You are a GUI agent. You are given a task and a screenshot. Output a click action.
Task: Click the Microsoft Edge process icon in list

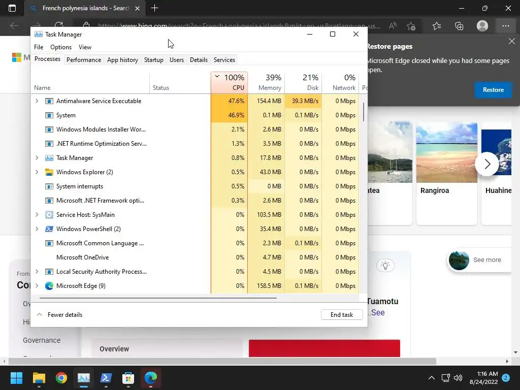(49, 286)
